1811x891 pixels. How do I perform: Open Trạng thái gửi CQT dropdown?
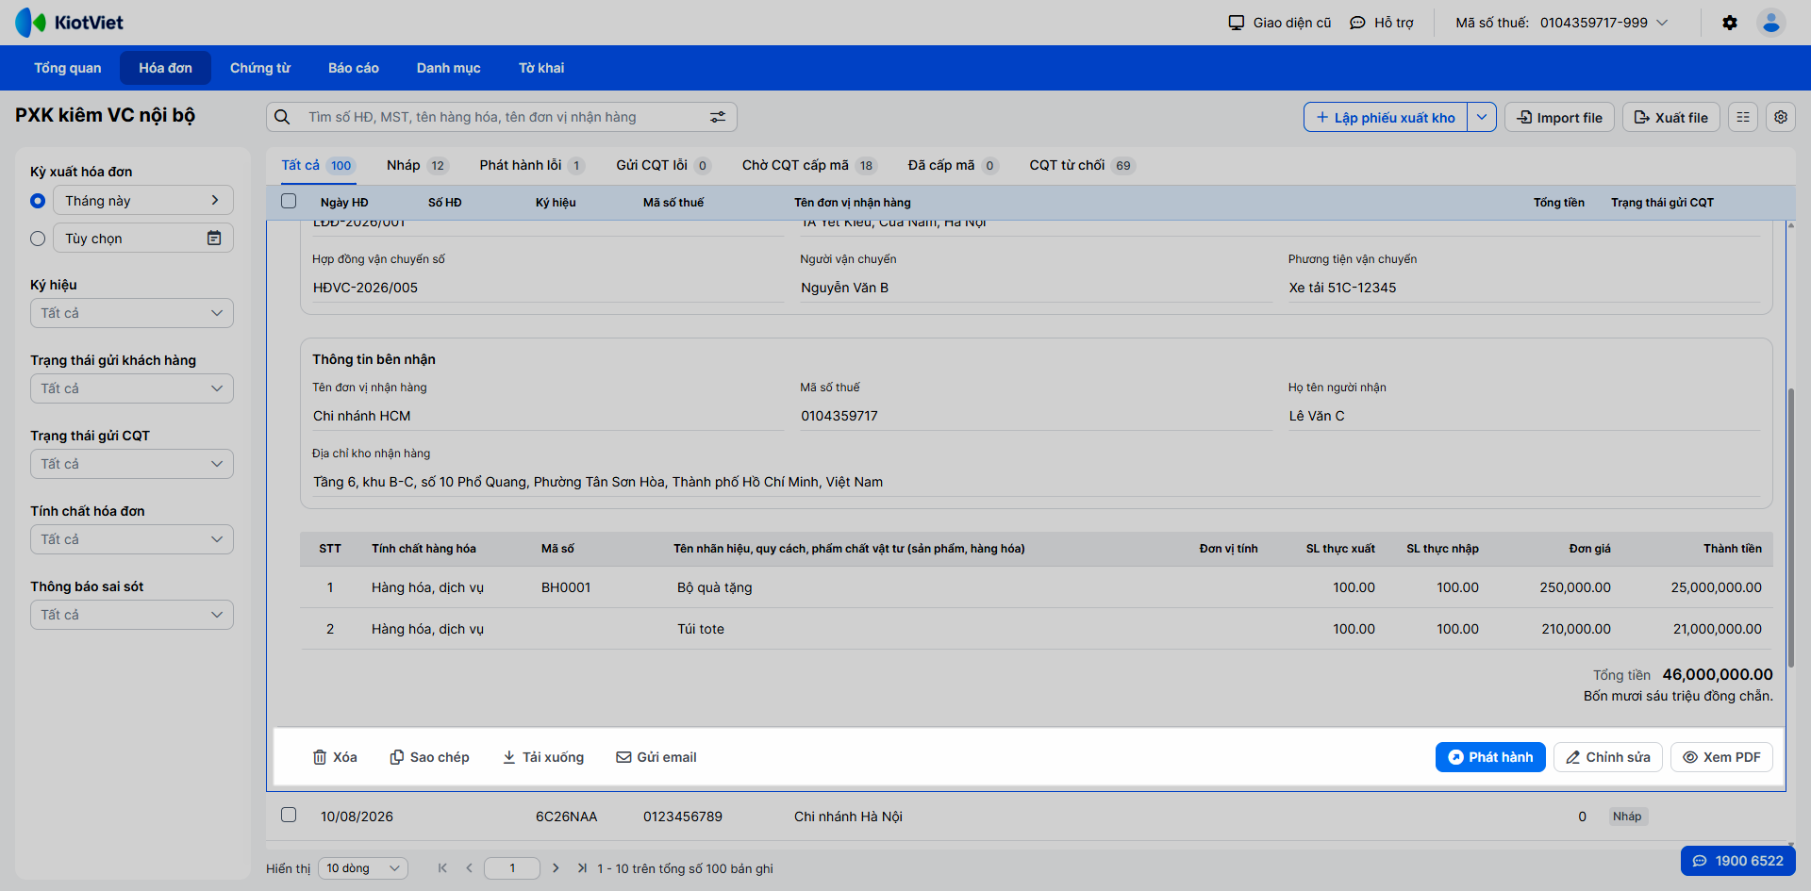[132, 464]
